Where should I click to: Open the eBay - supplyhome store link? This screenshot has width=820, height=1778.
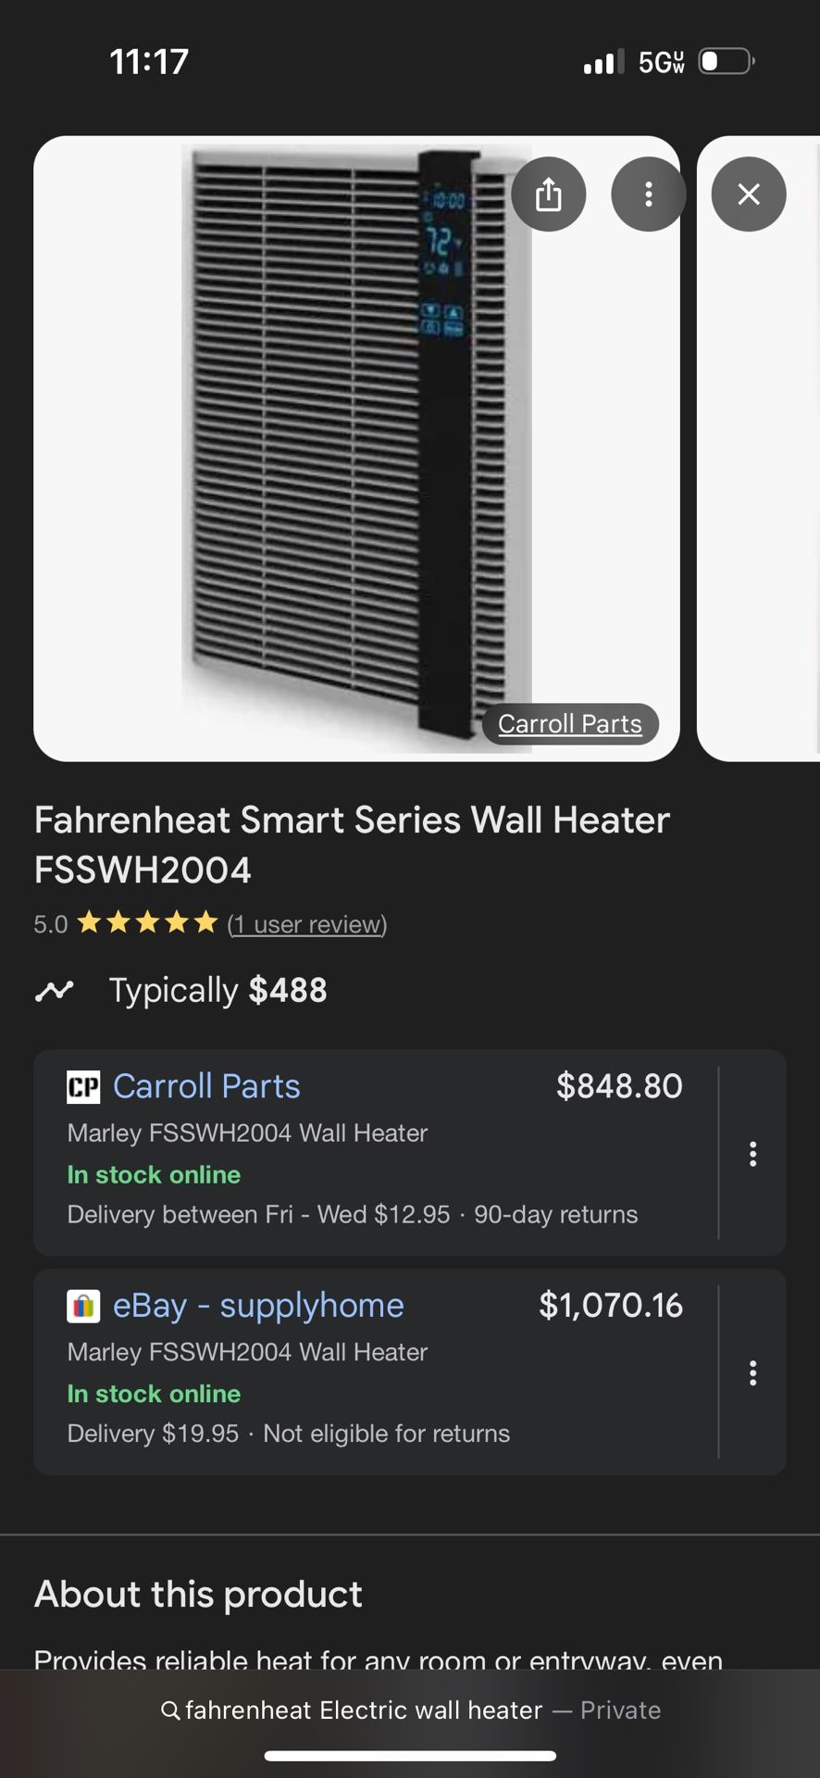258,1306
